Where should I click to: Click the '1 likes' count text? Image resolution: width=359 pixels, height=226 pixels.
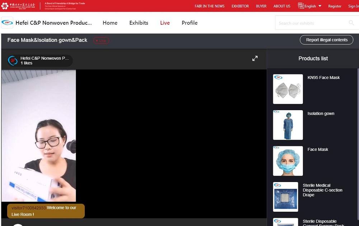click(x=26, y=63)
